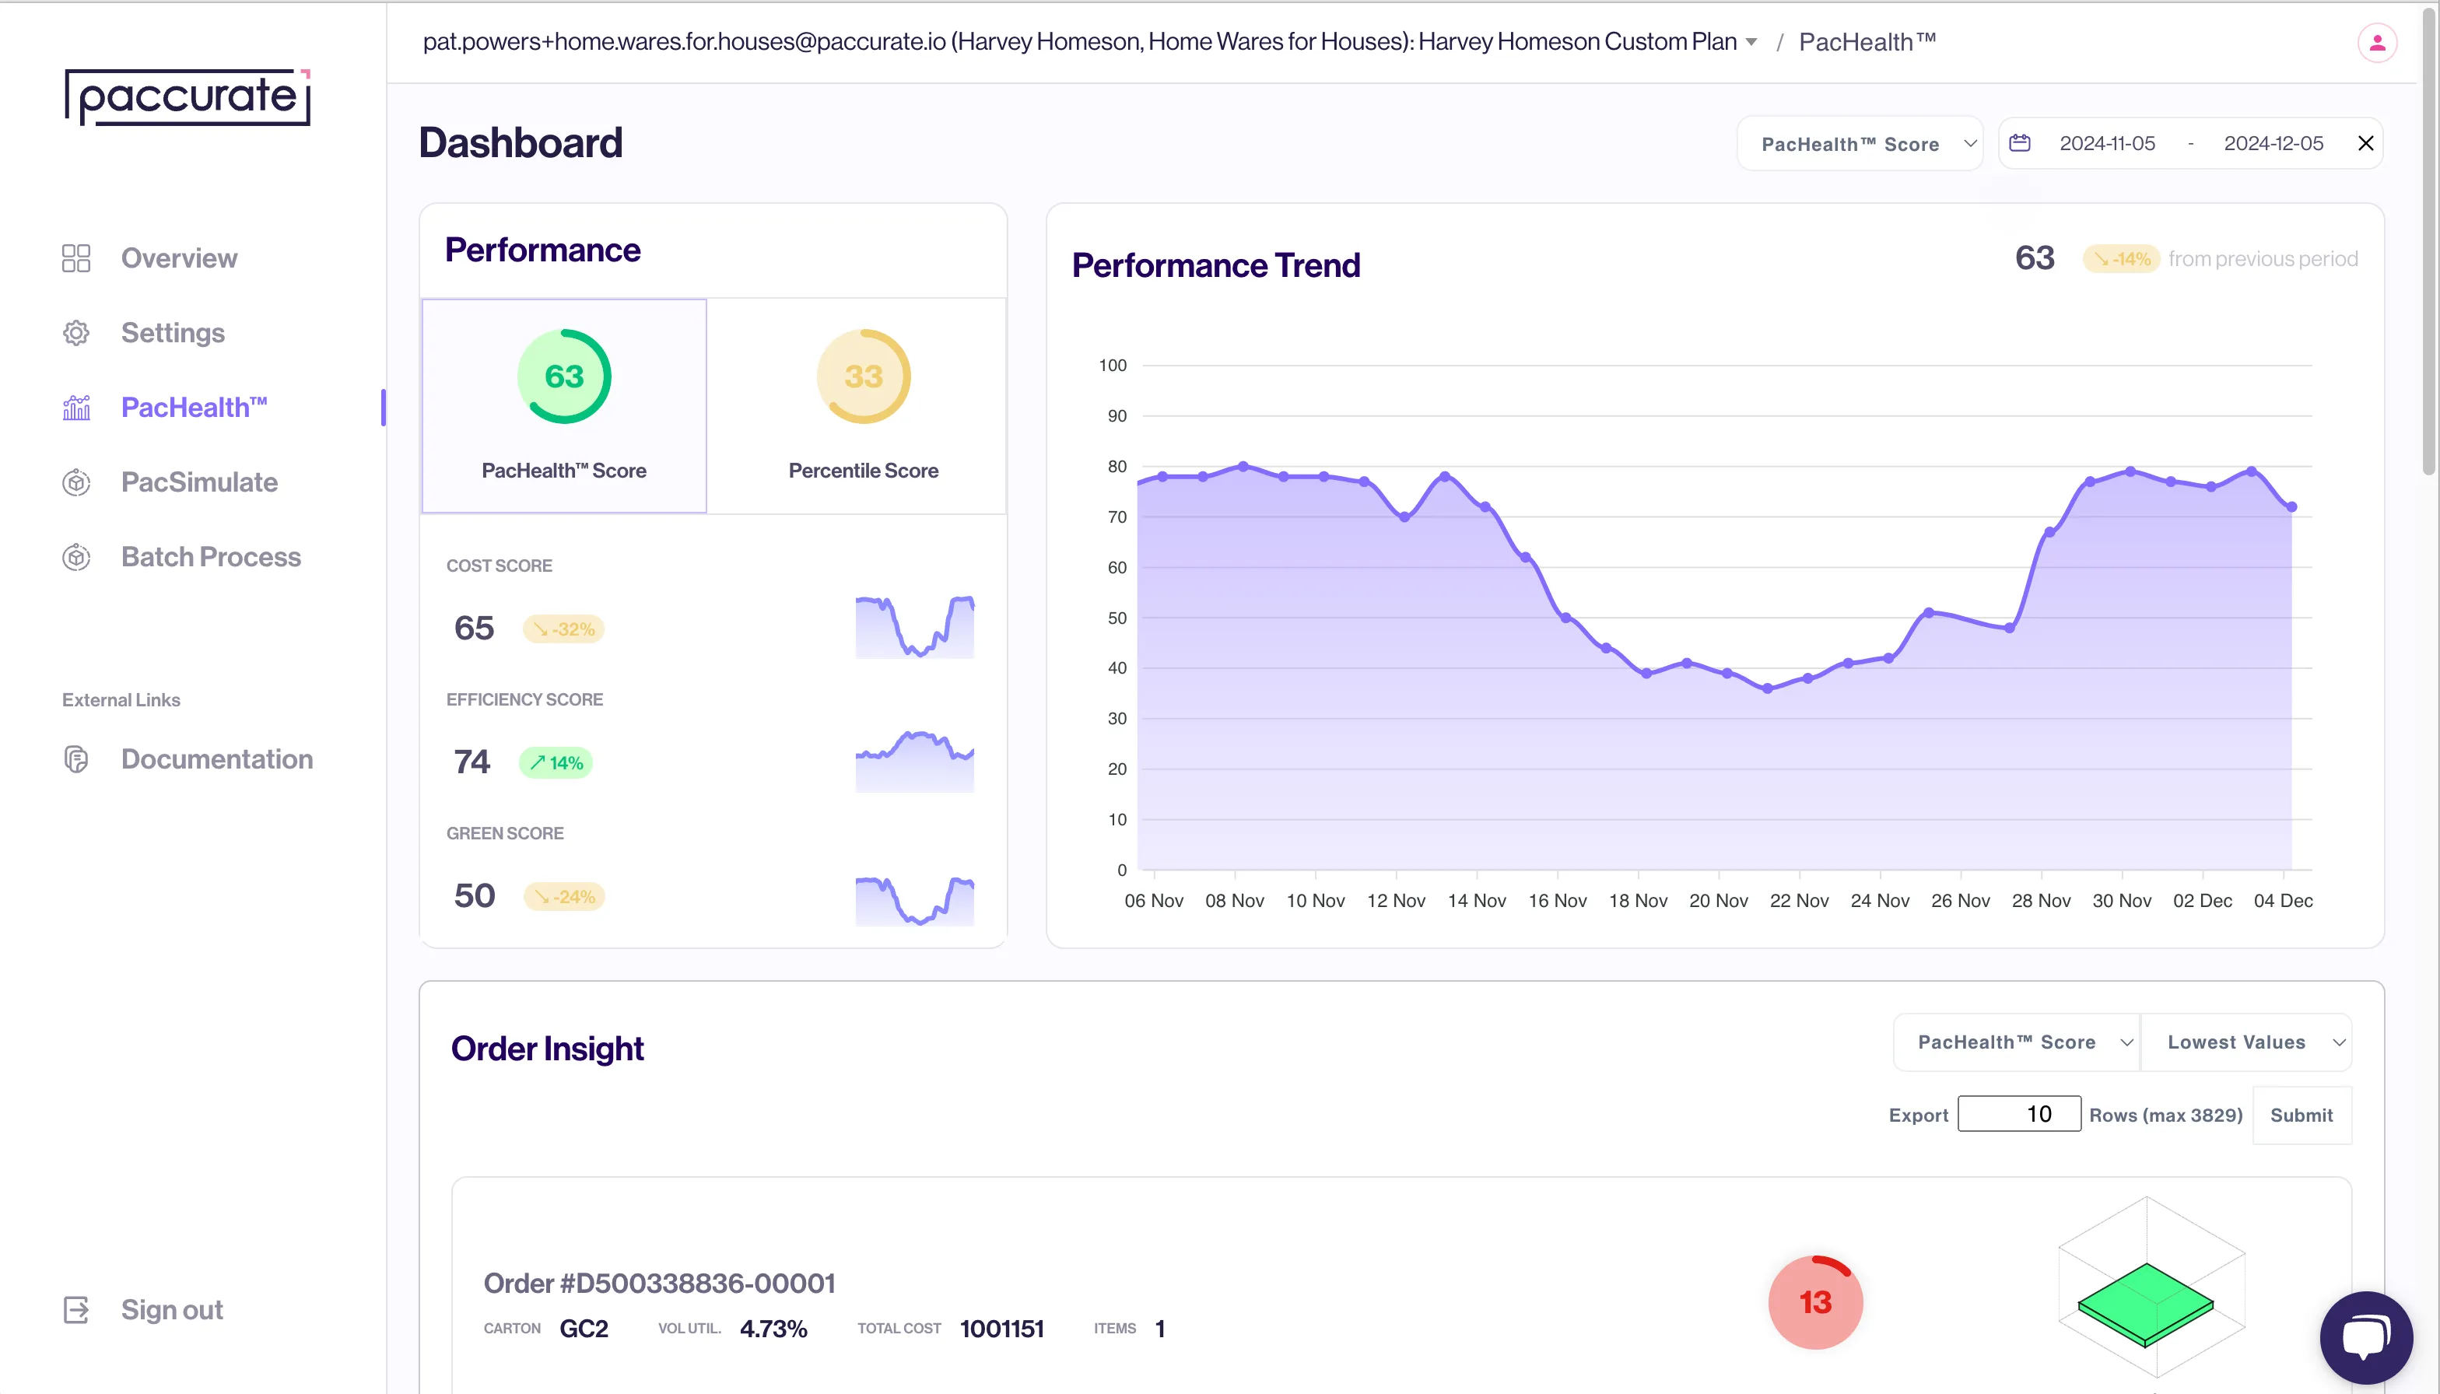This screenshot has height=1394, width=2440.
Task: Open PacHealth Score dropdown beside date range
Action: pyautogui.click(x=1860, y=144)
